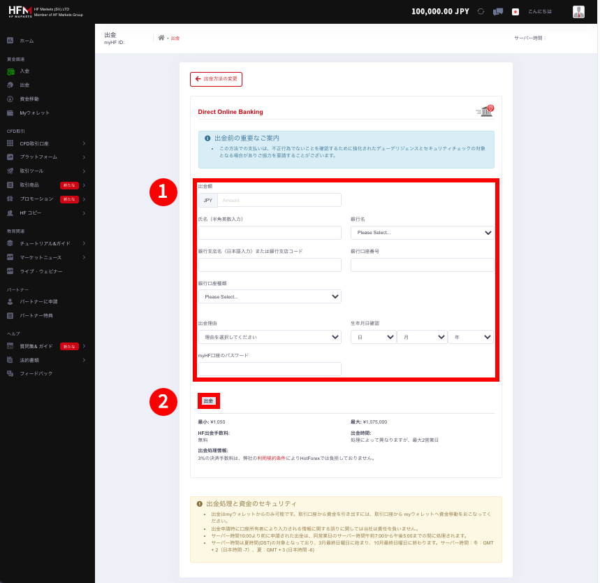This screenshot has height=583, width=600.
Task: Open the messages chat icon in top bar
Action: point(498,12)
